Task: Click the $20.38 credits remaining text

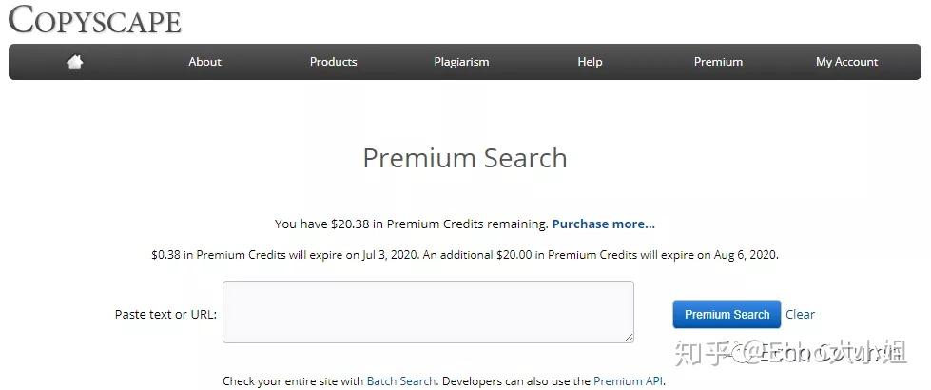Action: coord(411,224)
